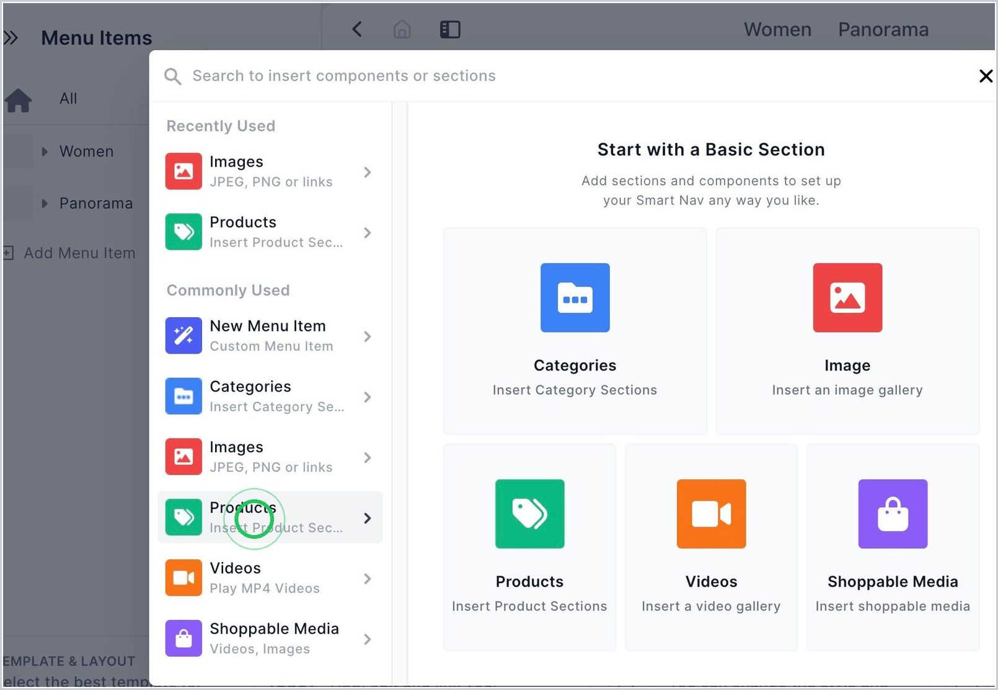The image size is (998, 690).
Task: Click the Panorama label in Menu Items
Action: (96, 204)
